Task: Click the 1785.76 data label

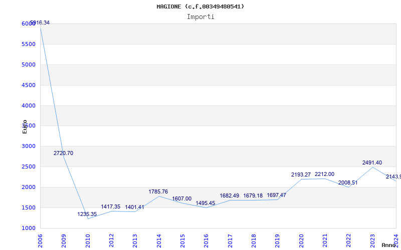Action: point(158,191)
